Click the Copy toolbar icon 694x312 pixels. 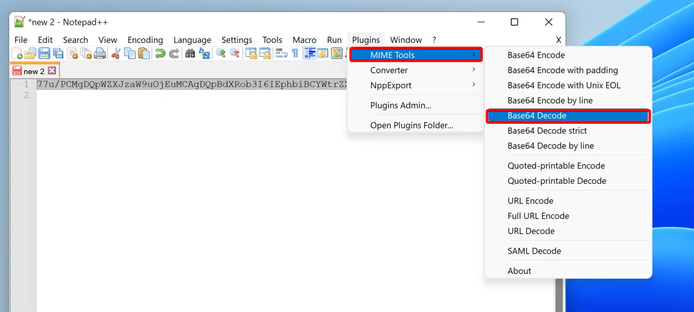tap(130, 53)
